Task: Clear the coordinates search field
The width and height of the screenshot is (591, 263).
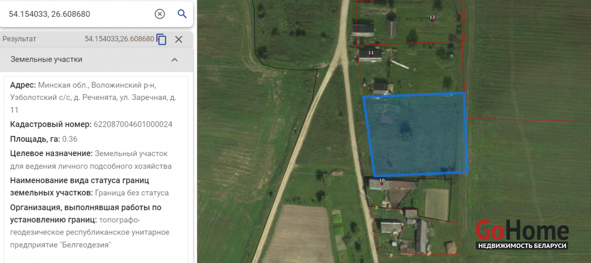Action: pyautogui.click(x=160, y=14)
